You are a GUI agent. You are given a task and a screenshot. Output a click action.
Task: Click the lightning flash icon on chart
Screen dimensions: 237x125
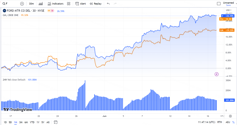(216, 74)
